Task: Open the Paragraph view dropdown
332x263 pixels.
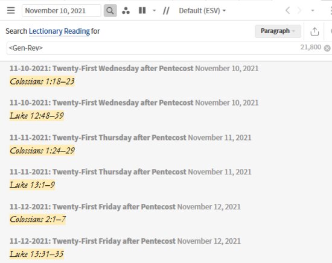Action: [278, 31]
